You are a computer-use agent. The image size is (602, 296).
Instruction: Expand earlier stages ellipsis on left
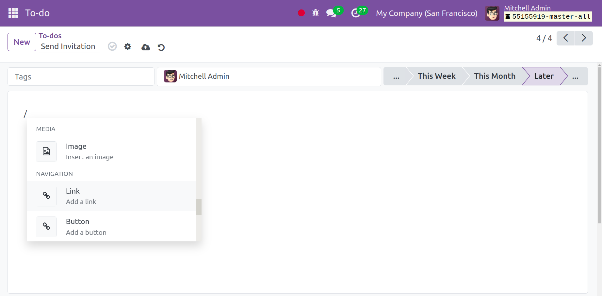click(396, 76)
